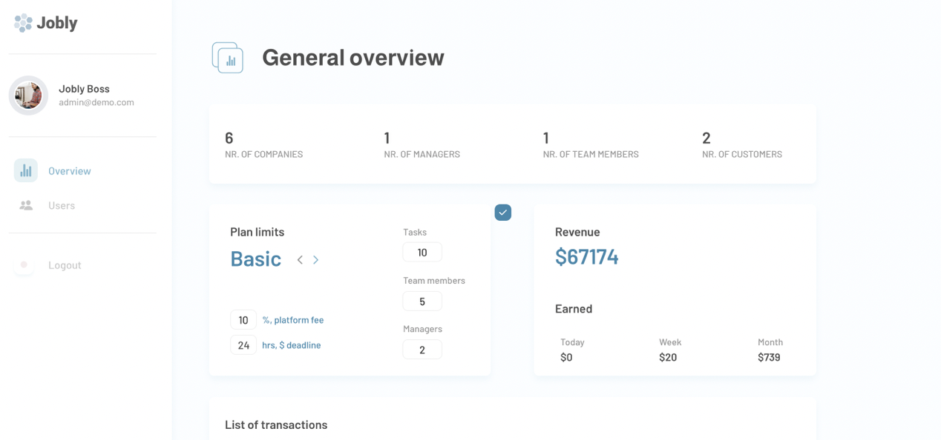Image resolution: width=941 pixels, height=440 pixels.
Task: Click the Managers limit input field
Action: point(422,350)
